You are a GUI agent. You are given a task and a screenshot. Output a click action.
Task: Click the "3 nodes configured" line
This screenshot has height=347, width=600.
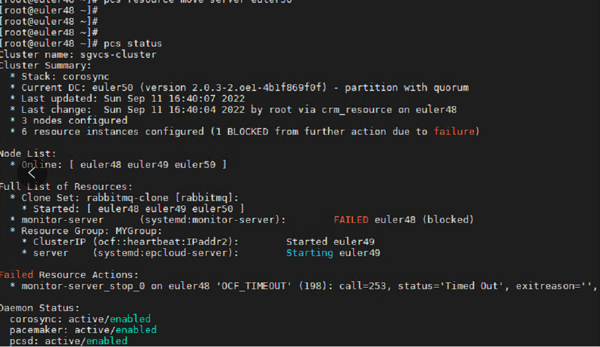[74, 120]
